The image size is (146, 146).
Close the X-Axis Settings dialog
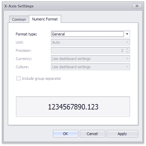(137, 6)
